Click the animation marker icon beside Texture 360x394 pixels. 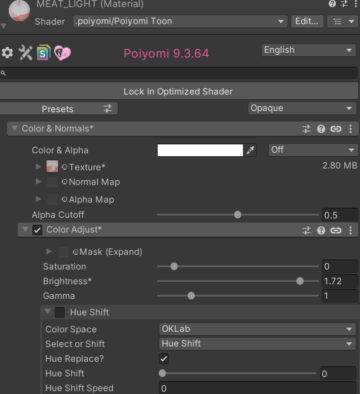(65, 167)
